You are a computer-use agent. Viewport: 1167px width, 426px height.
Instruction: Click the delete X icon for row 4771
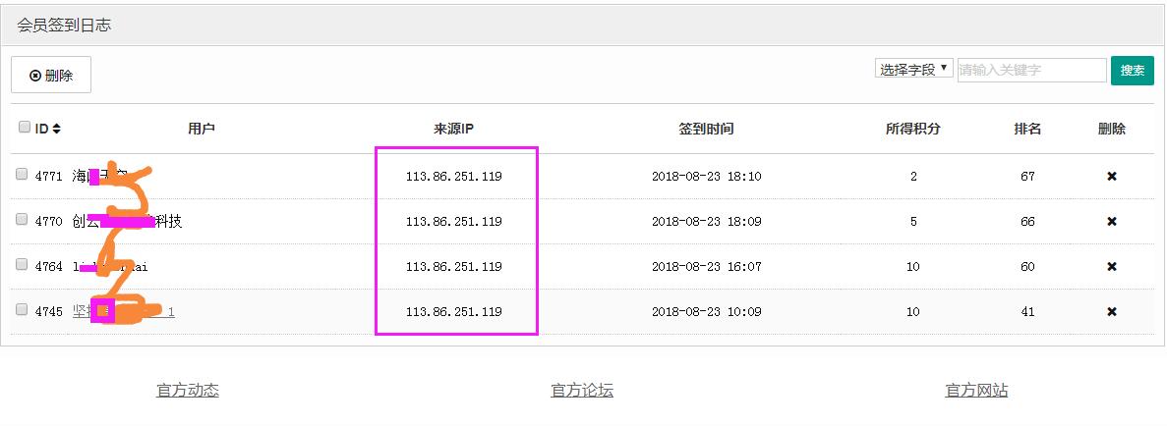[x=1112, y=177]
